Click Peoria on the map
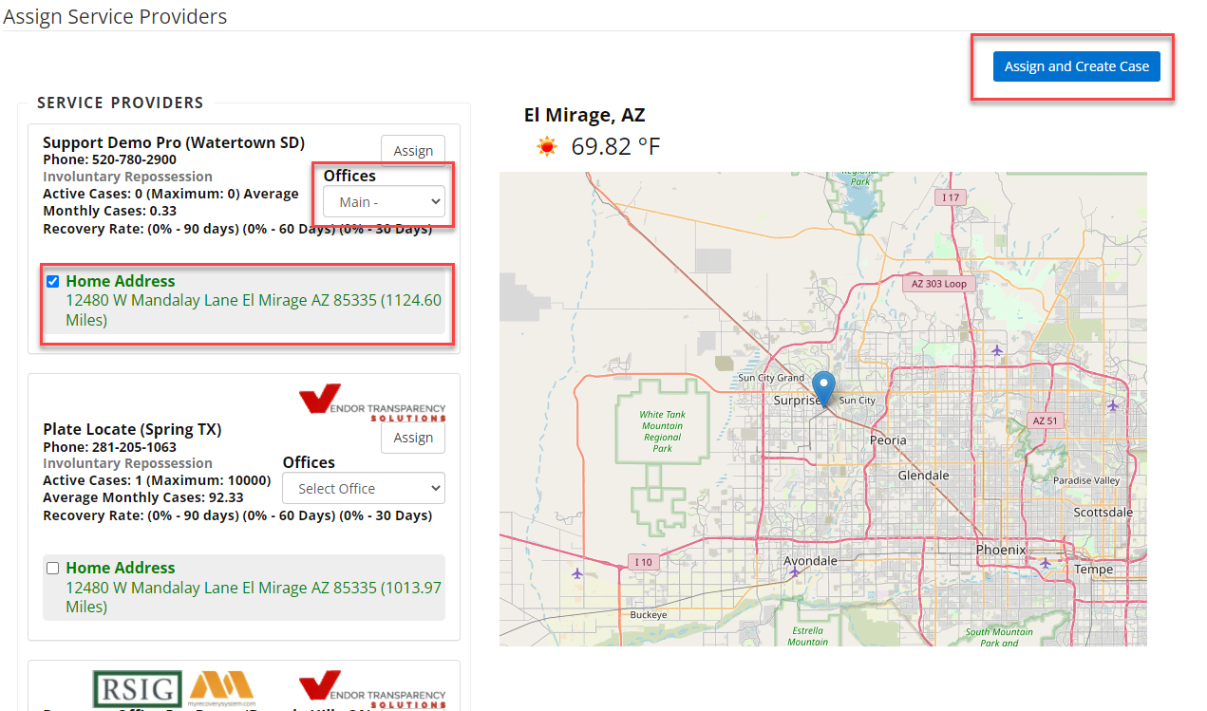1207x711 pixels. tap(888, 440)
